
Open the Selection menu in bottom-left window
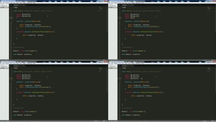coord(7,63)
